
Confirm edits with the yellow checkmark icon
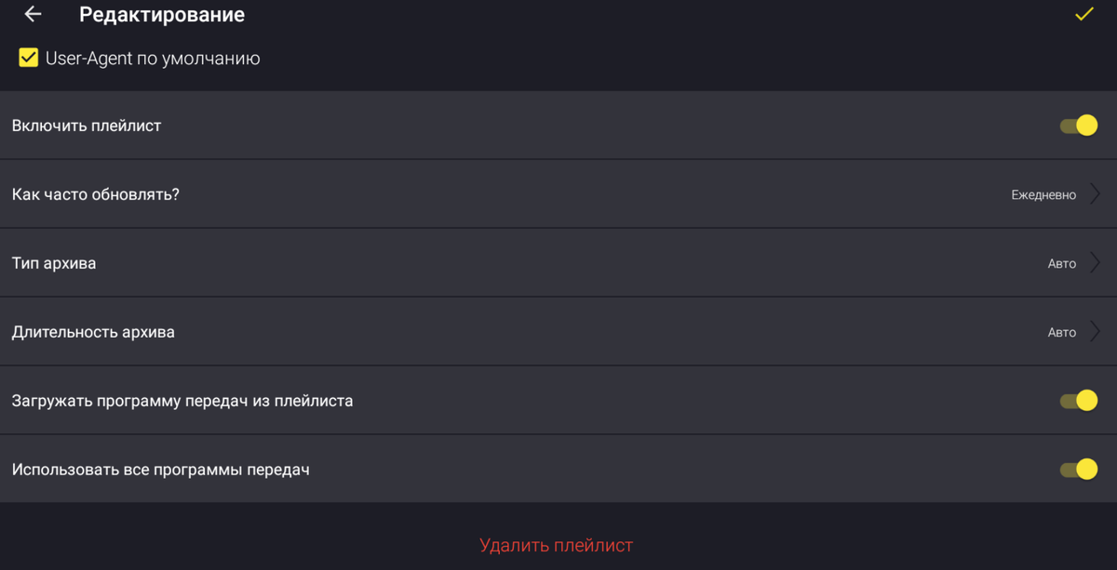coord(1083,15)
